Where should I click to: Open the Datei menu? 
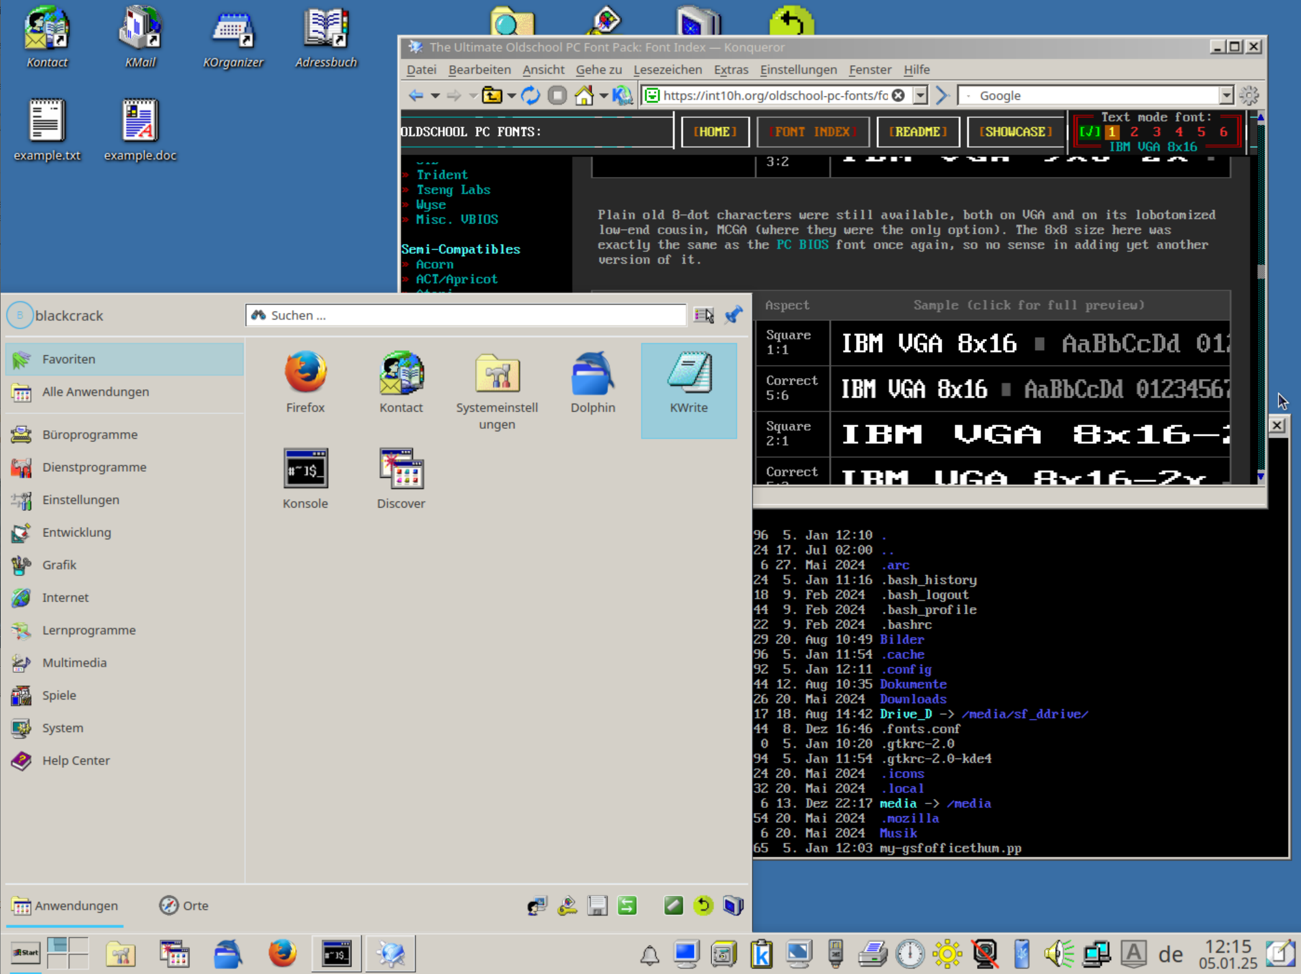[x=421, y=70]
